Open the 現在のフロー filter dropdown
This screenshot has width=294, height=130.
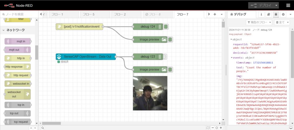coord(259,22)
